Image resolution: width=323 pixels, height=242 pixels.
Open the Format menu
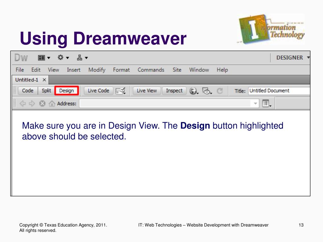tap(121, 70)
